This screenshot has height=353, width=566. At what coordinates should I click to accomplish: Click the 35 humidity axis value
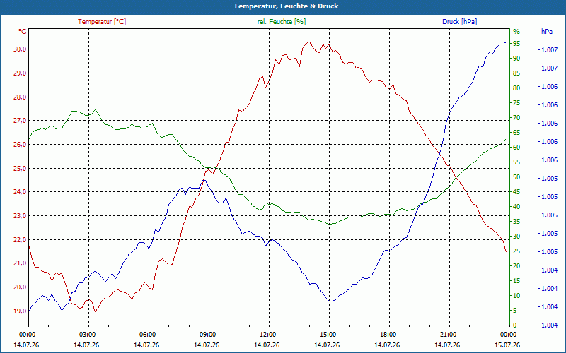(516, 222)
